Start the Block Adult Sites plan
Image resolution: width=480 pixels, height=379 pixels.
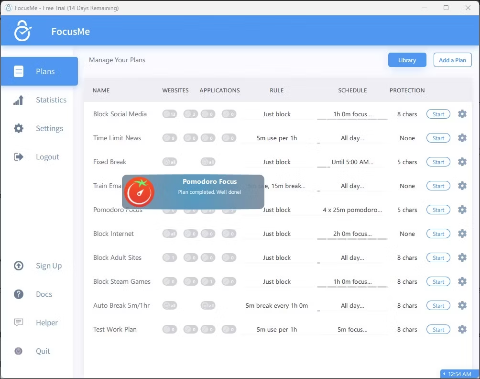(438, 257)
